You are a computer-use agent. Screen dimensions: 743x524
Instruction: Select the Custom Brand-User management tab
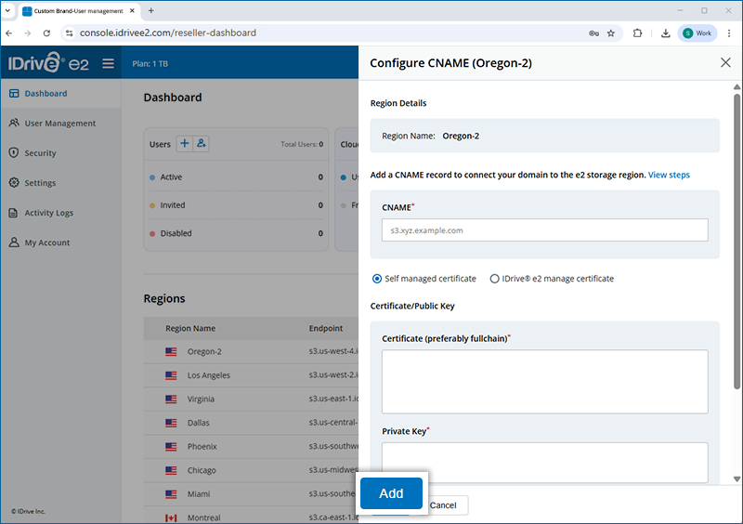[78, 11]
